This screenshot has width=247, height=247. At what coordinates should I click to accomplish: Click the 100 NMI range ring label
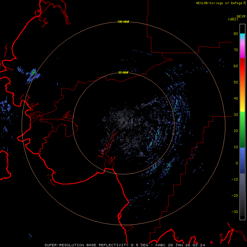coord(123,22)
